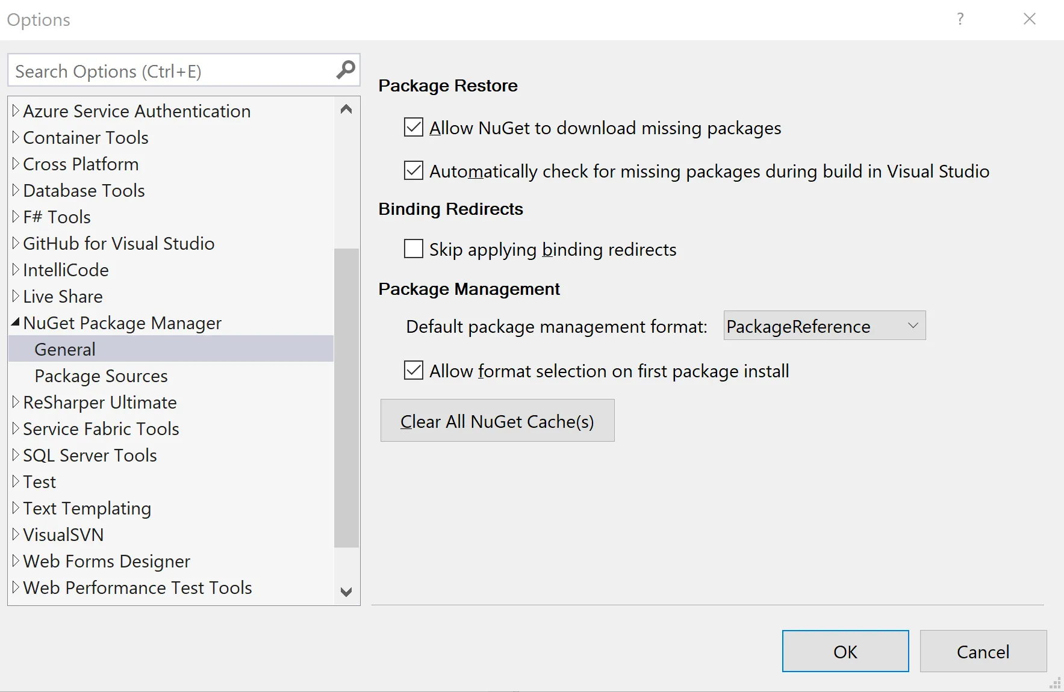
Task: Click the help question mark icon
Action: tap(960, 19)
